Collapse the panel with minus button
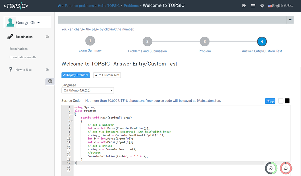Viewport: 301px width, 176px height. click(290, 20)
